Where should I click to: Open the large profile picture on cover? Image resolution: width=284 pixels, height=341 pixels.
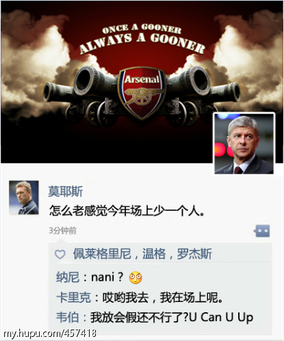tap(244, 143)
